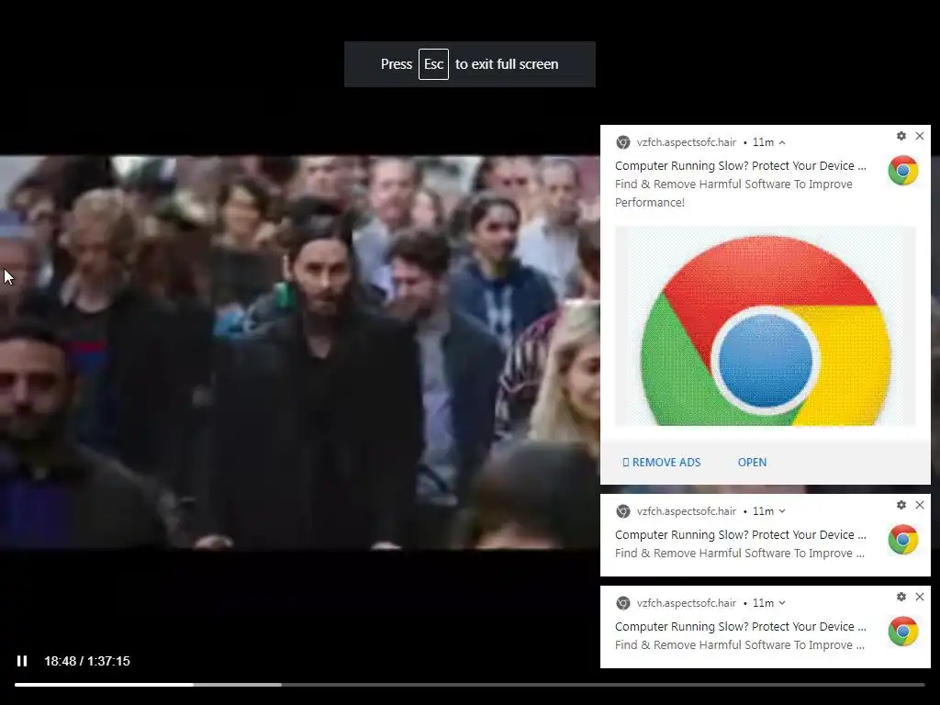The image size is (940, 705).
Task: Close the bottom notification
Action: coord(920,597)
